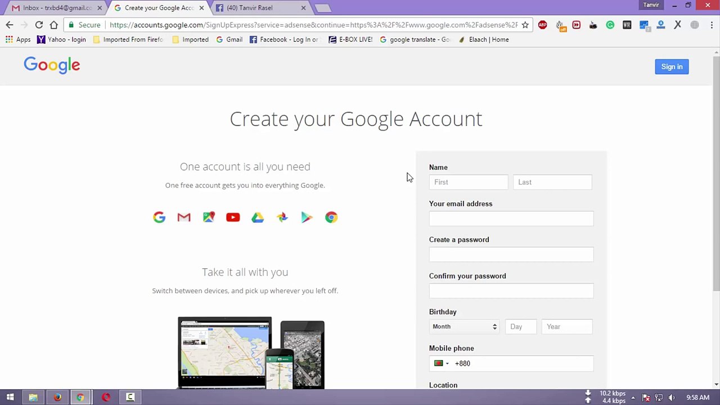Screen dimensions: 720x405
Task: Open the Apps shortcut in bookmarks bar
Action: pyautogui.click(x=18, y=39)
